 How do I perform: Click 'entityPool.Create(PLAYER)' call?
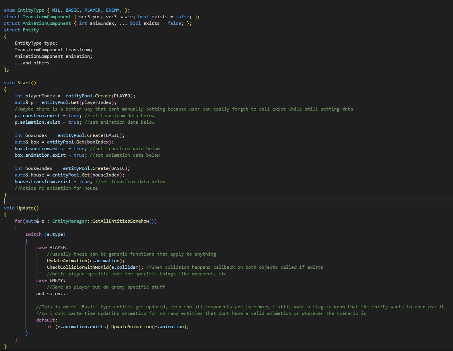tap(99, 96)
